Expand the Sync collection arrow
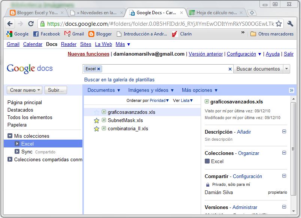Viewport: 301px width, 218px height. click(x=17, y=152)
